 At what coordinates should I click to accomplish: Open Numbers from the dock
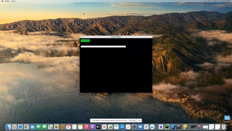pyautogui.click(x=110, y=127)
